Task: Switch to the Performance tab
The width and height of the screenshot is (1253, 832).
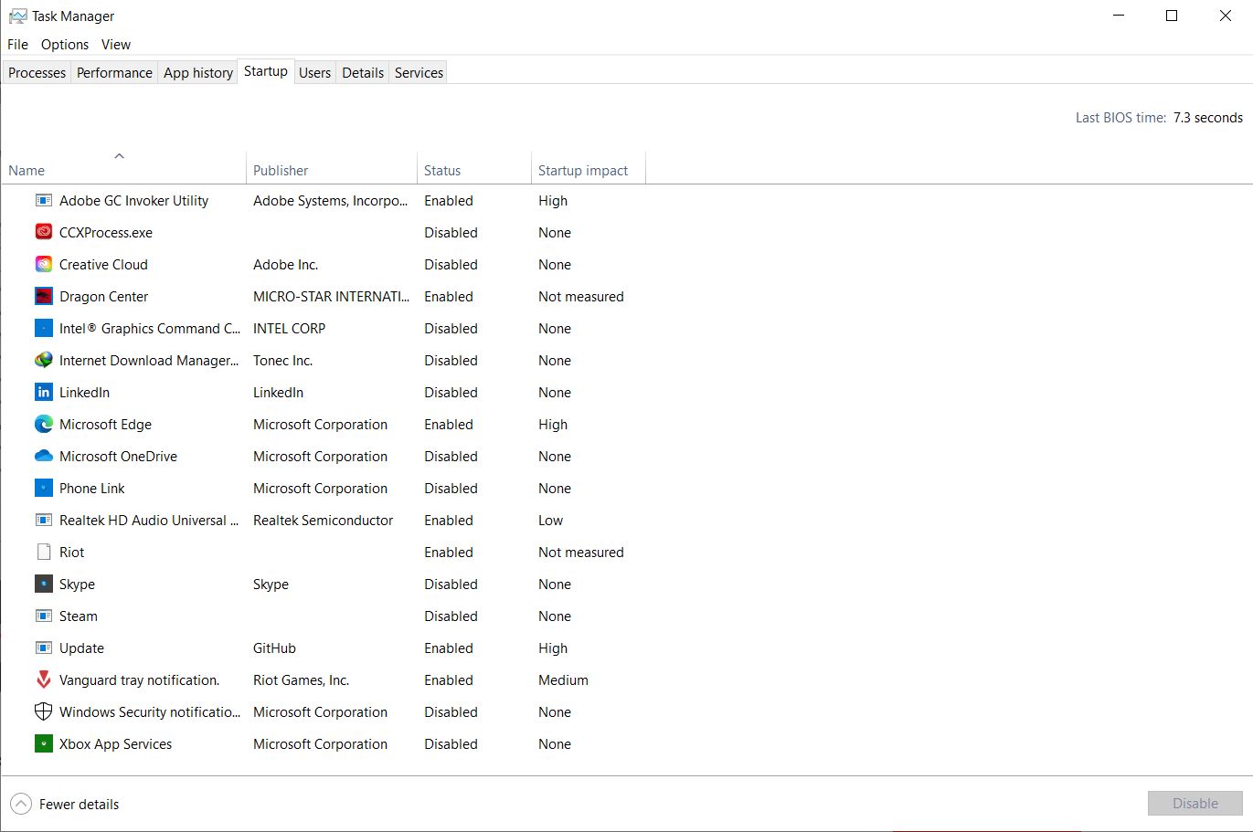Action: click(114, 72)
